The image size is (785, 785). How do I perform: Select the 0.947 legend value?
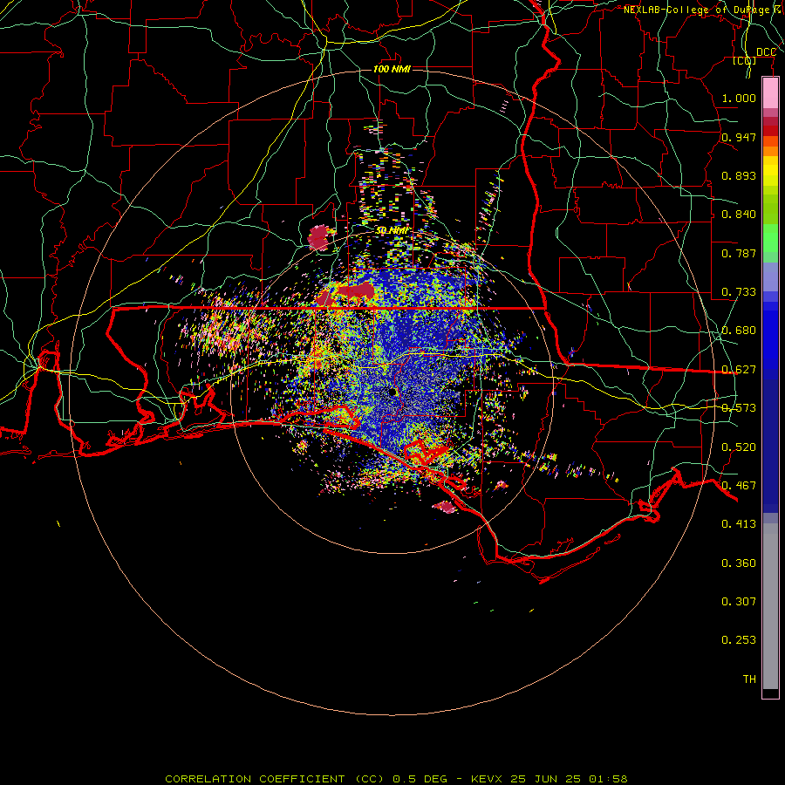[x=739, y=137]
